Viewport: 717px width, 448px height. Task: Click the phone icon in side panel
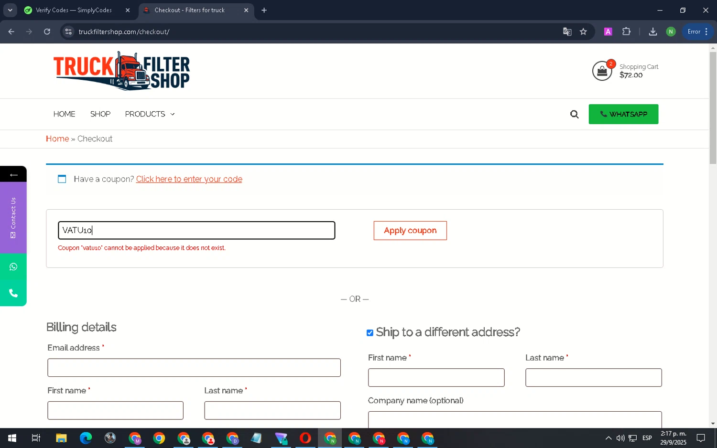(13, 293)
